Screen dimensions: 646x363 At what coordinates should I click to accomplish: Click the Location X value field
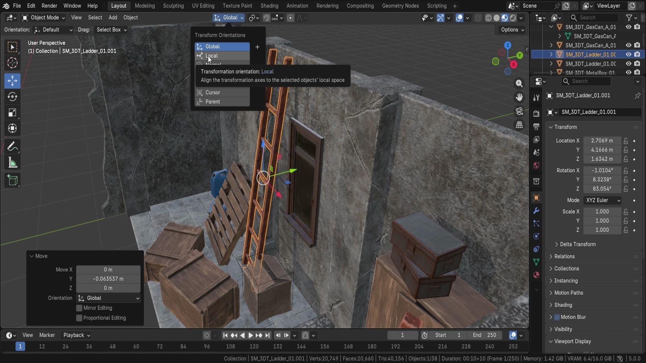coord(602,141)
